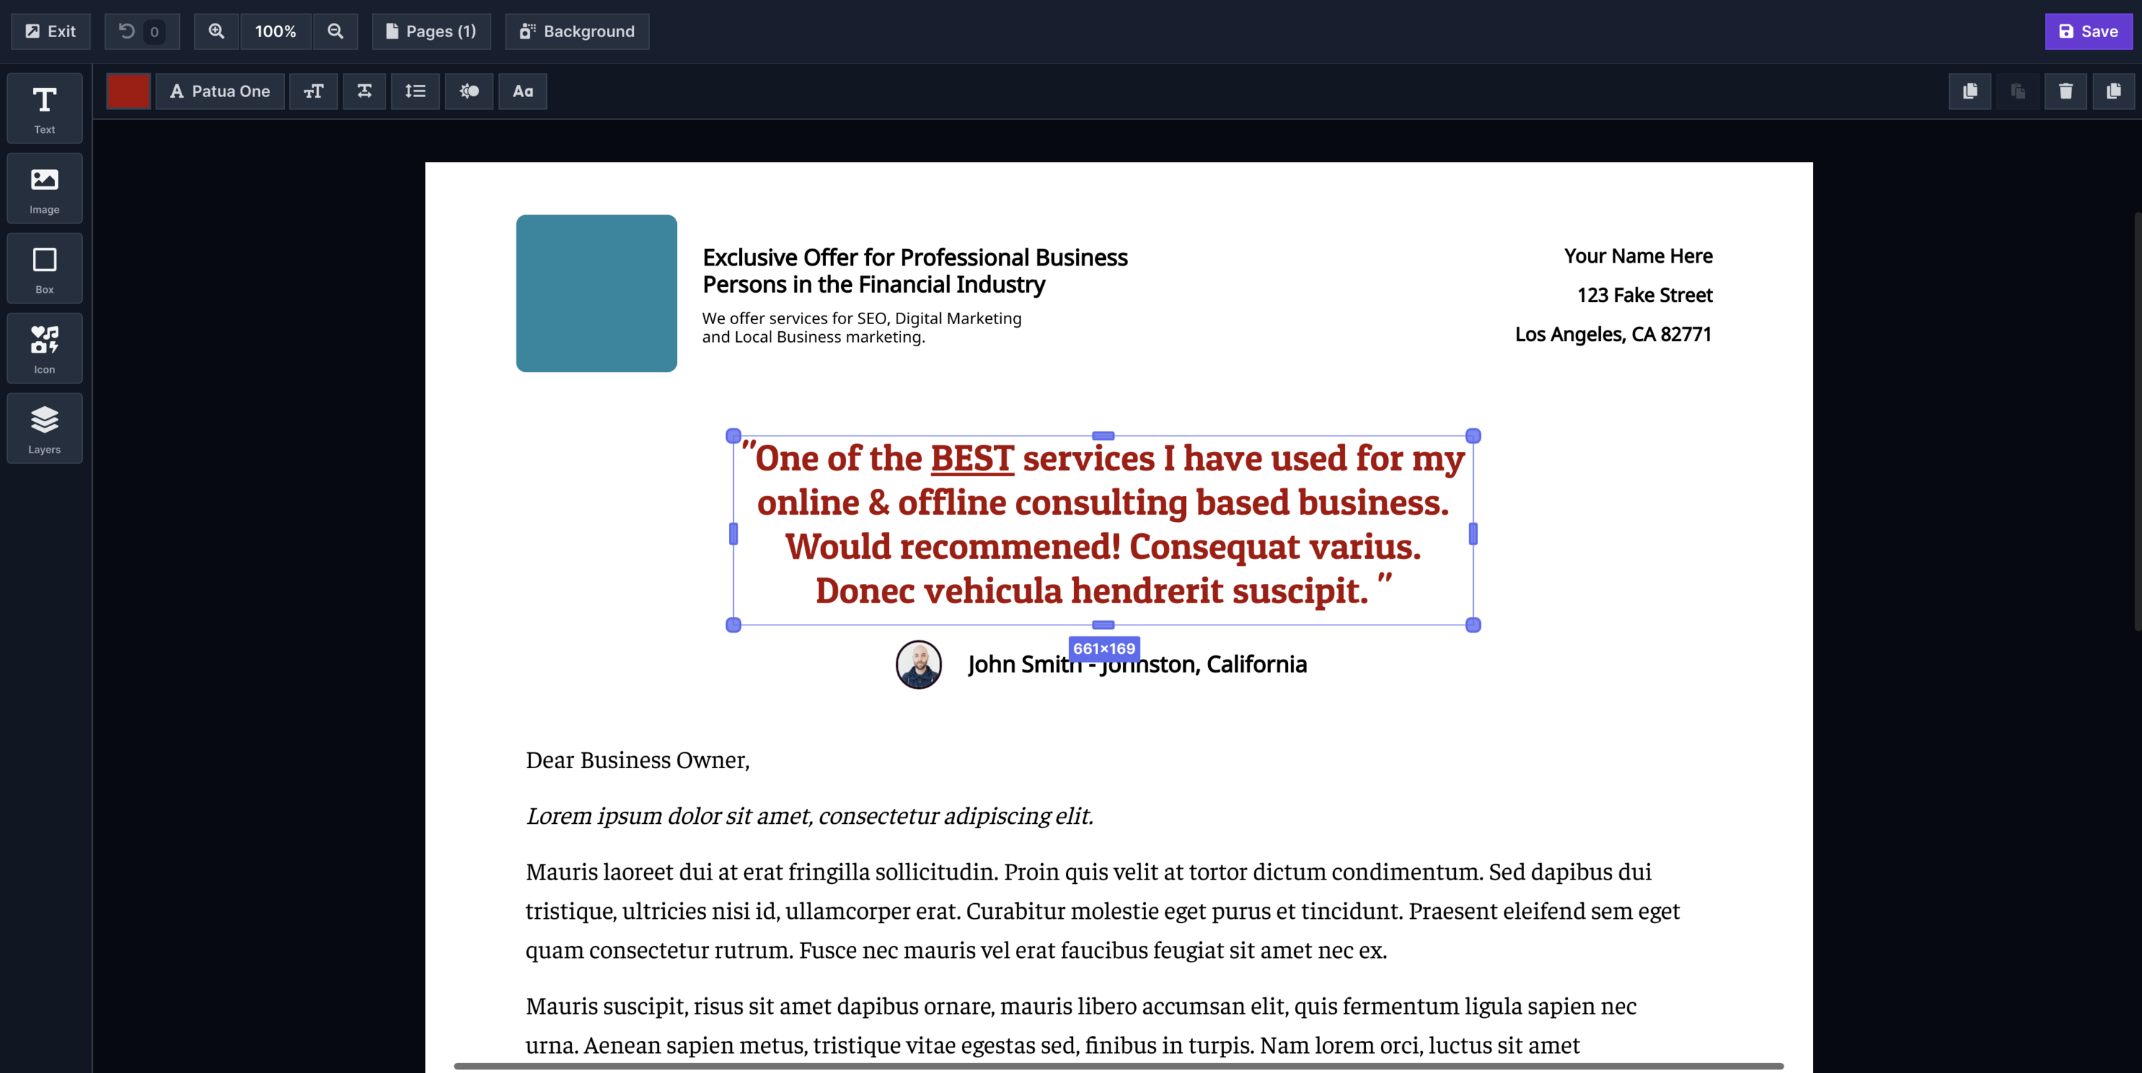Select the Text tool
This screenshot has width=2142, height=1073.
[x=45, y=108]
